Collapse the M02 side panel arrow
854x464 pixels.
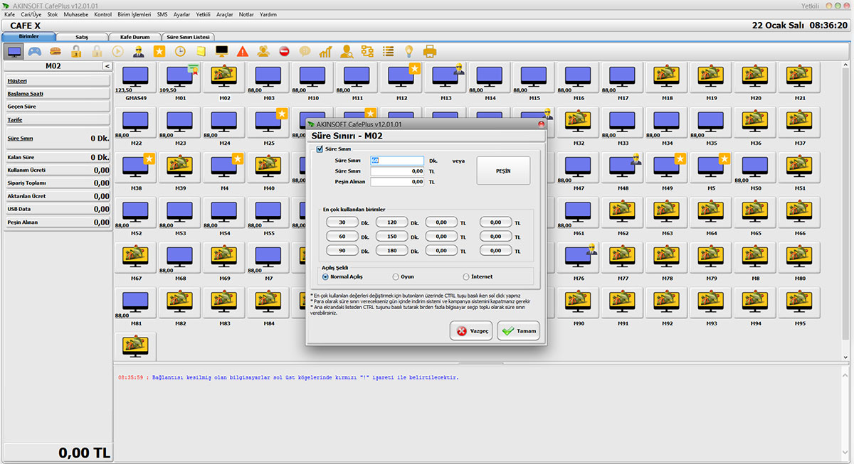click(107, 66)
